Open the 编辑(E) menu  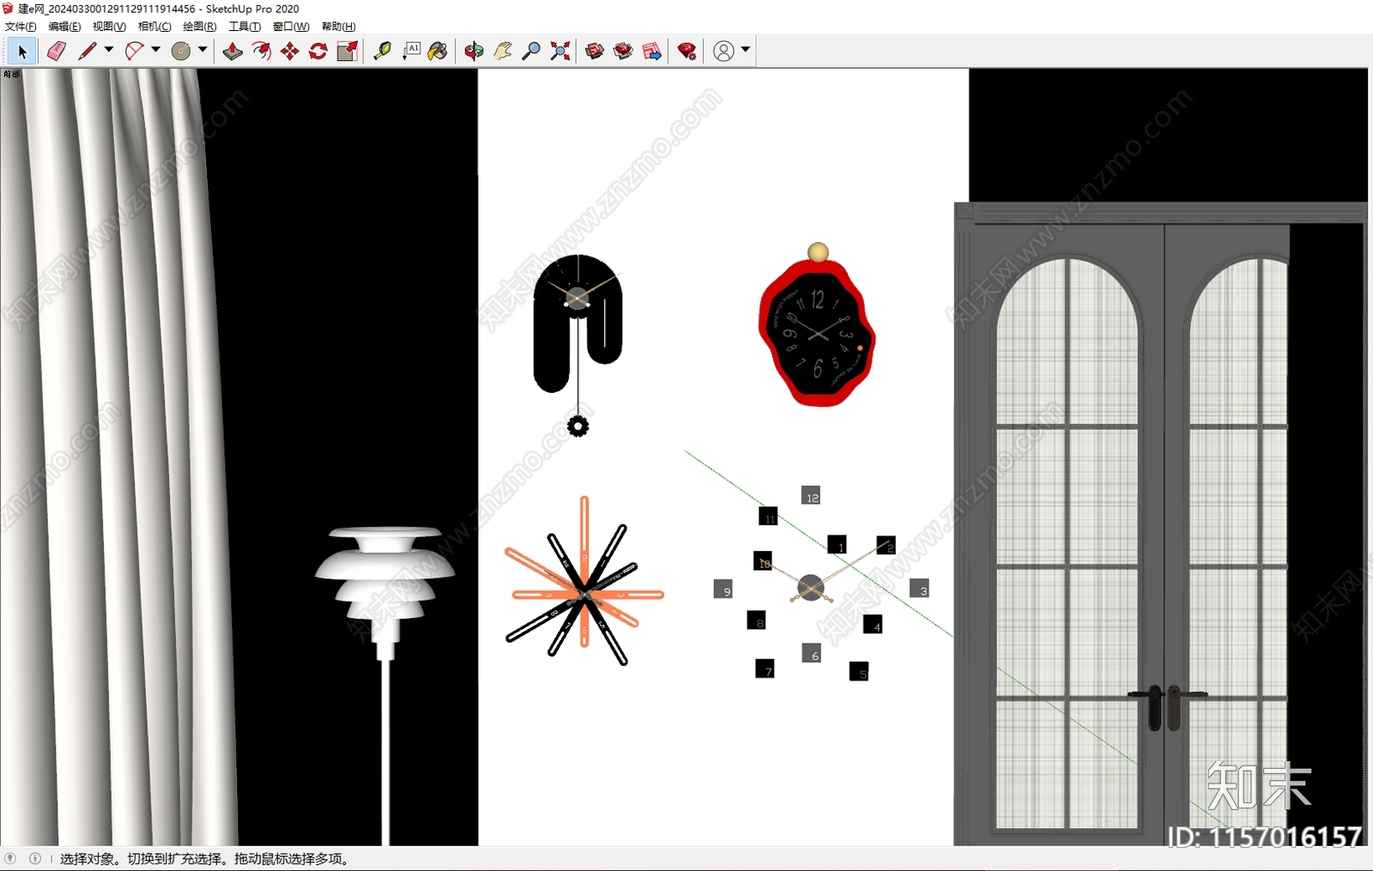point(64,27)
